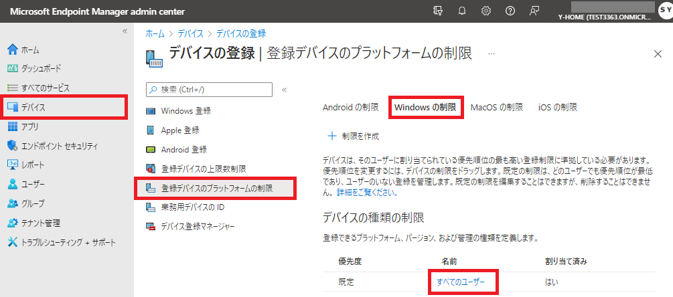Screen dimensions: 673x297
Task: Open グループ in the left navigation
Action: point(33,203)
